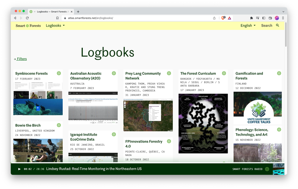This screenshot has height=189, width=298.
Task: Open browser extensions puzzle icon
Action: 251,18
